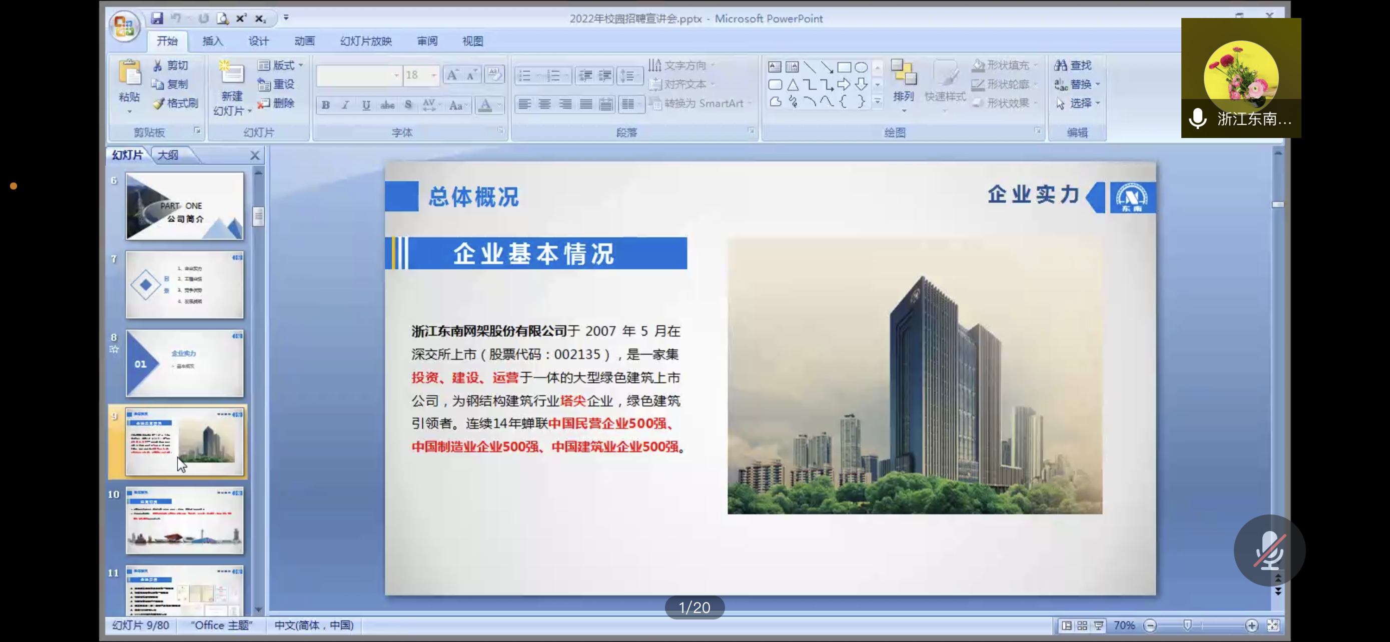Click the numbered list icon
The height and width of the screenshot is (642, 1390).
(x=553, y=75)
